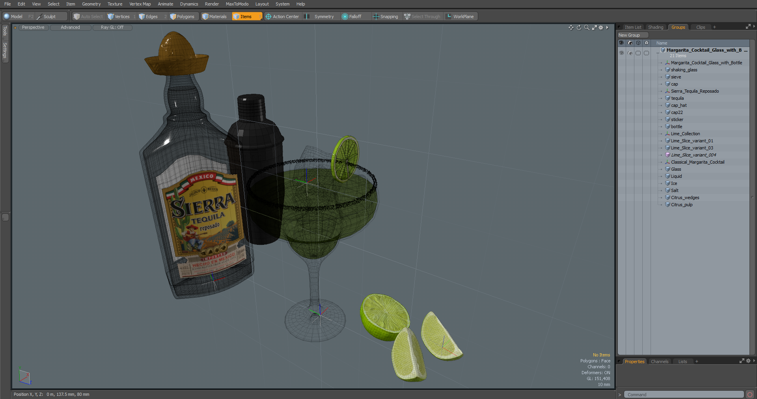Image resolution: width=757 pixels, height=399 pixels.
Task: Switch to the Item List tab
Action: (x=633, y=27)
